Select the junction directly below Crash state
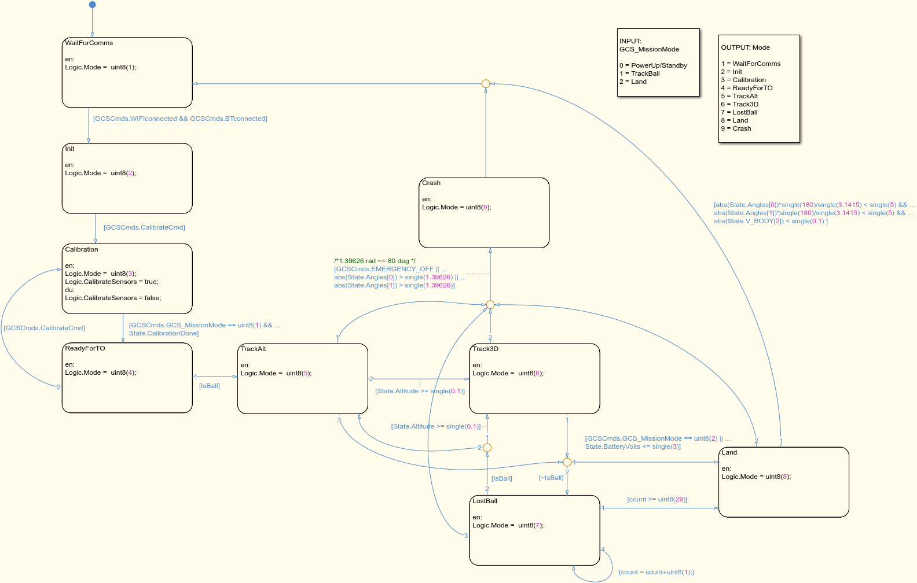Image resolution: width=917 pixels, height=583 pixels. tap(490, 305)
